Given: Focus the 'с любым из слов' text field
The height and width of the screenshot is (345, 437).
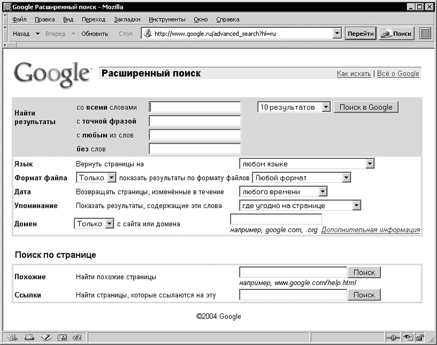Looking at the screenshot, I should [x=195, y=135].
